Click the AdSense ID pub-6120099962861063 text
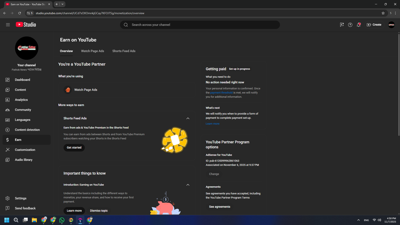The image size is (400, 225). click(222, 161)
